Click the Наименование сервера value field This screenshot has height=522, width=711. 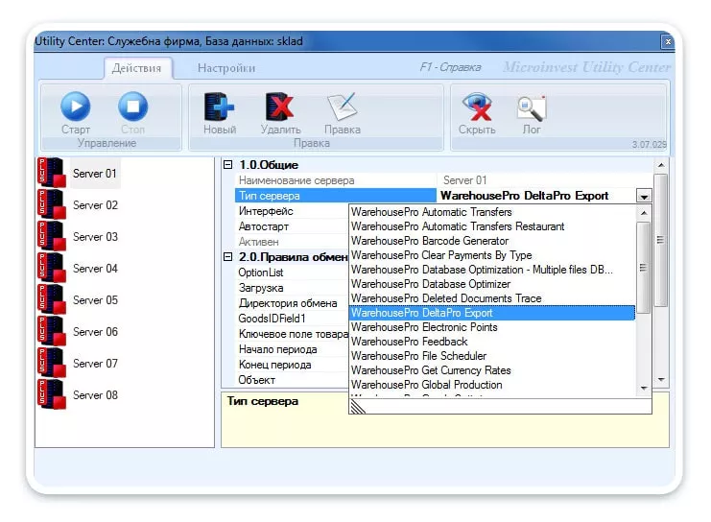(x=542, y=180)
